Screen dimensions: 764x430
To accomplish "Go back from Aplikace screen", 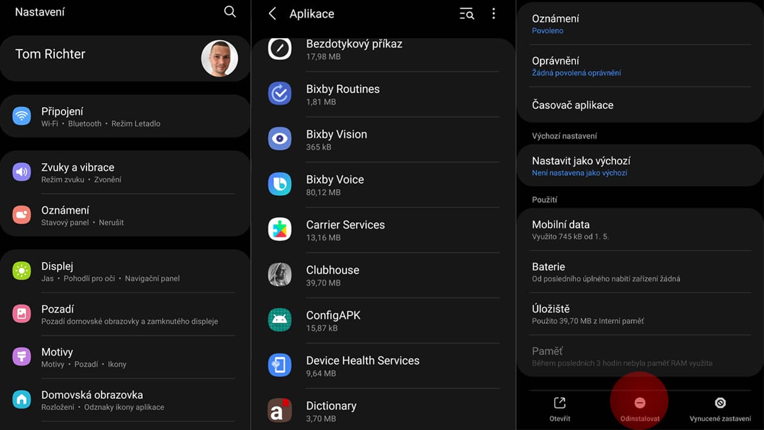I will (272, 14).
